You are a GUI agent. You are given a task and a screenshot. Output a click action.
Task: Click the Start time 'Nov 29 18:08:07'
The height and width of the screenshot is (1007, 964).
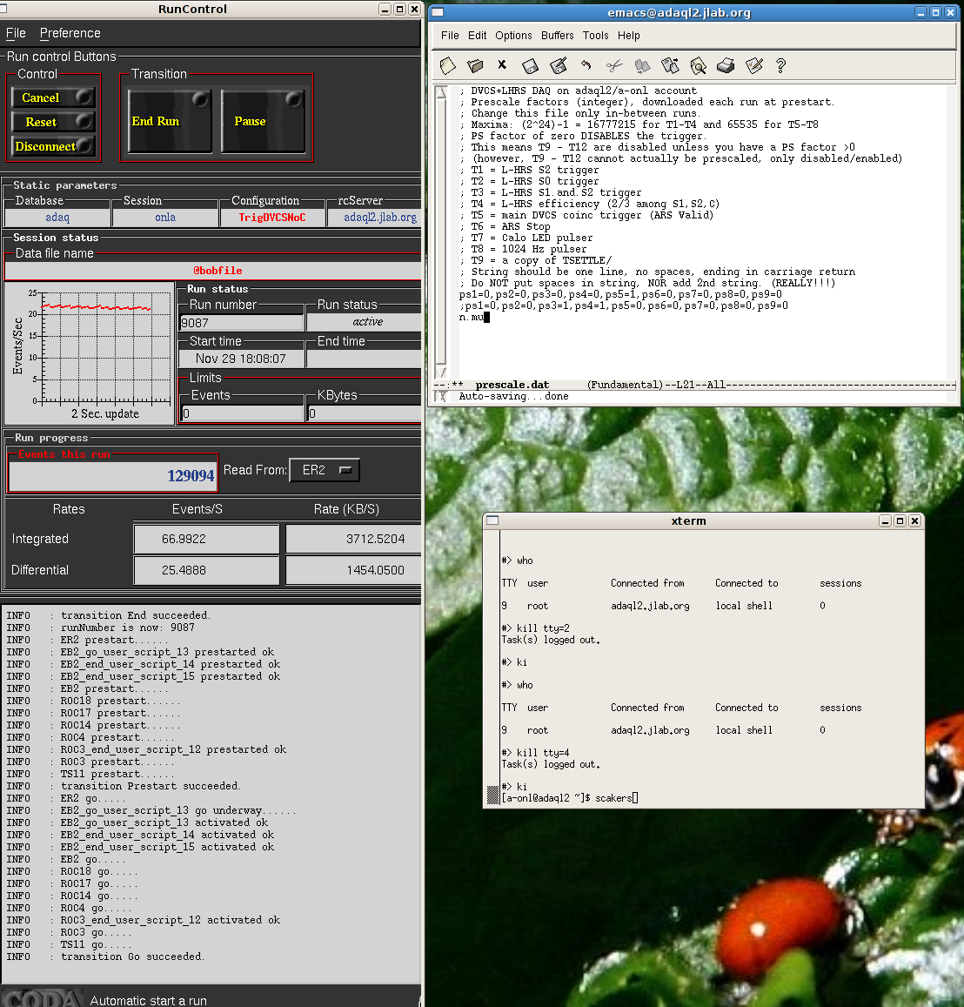(x=241, y=359)
